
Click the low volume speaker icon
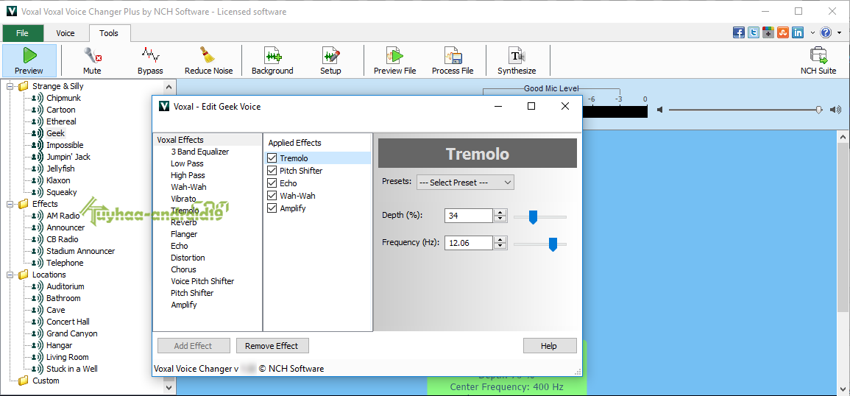click(x=659, y=110)
